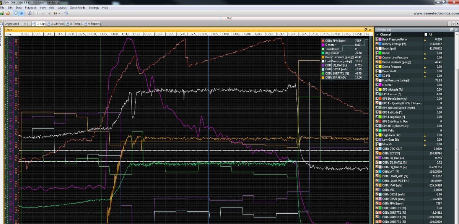Click the zoom tool icon in toolbar
The height and width of the screenshot is (224, 459).
coord(29,13)
